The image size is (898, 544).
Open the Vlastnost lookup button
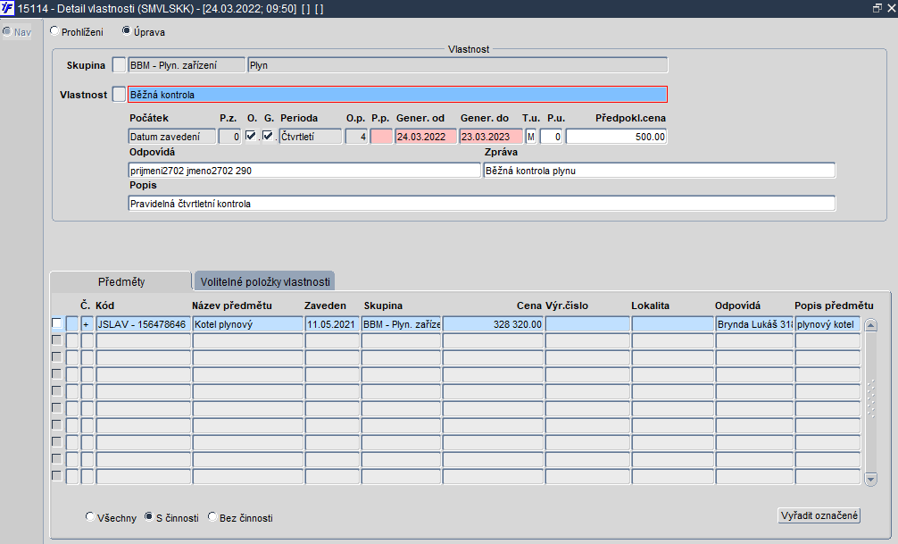point(119,94)
